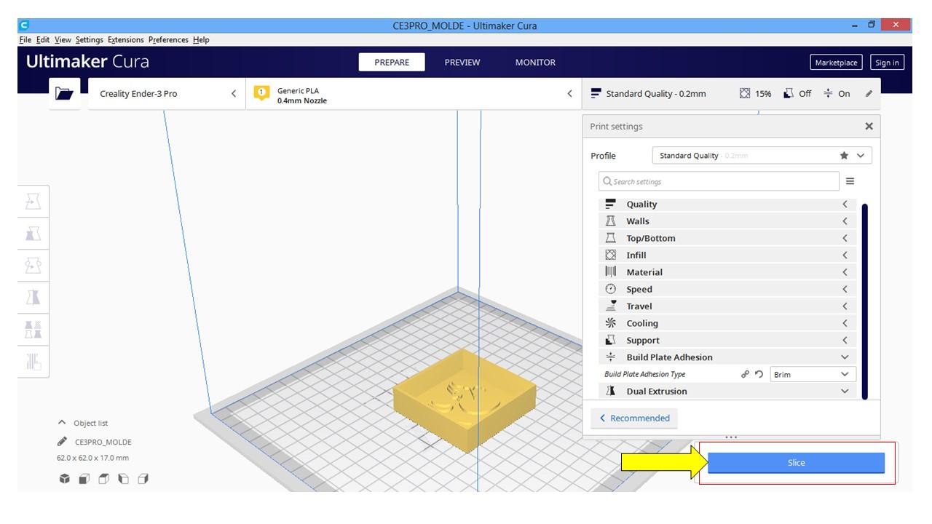Click the print settings panel scrollbar
Viewport: 932px width, 524px height.
[864, 301]
